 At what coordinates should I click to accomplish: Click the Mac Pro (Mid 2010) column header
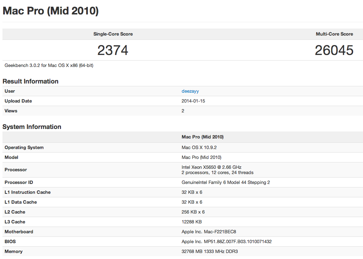tap(202, 137)
